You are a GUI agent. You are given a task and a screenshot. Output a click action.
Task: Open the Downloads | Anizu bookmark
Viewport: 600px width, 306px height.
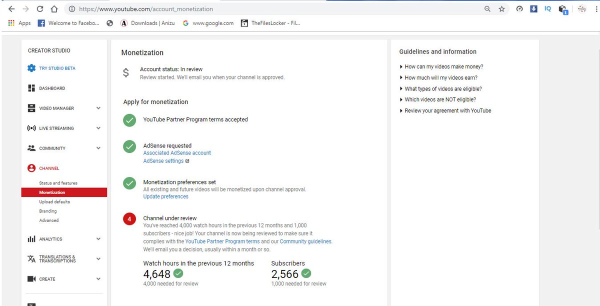click(x=147, y=23)
